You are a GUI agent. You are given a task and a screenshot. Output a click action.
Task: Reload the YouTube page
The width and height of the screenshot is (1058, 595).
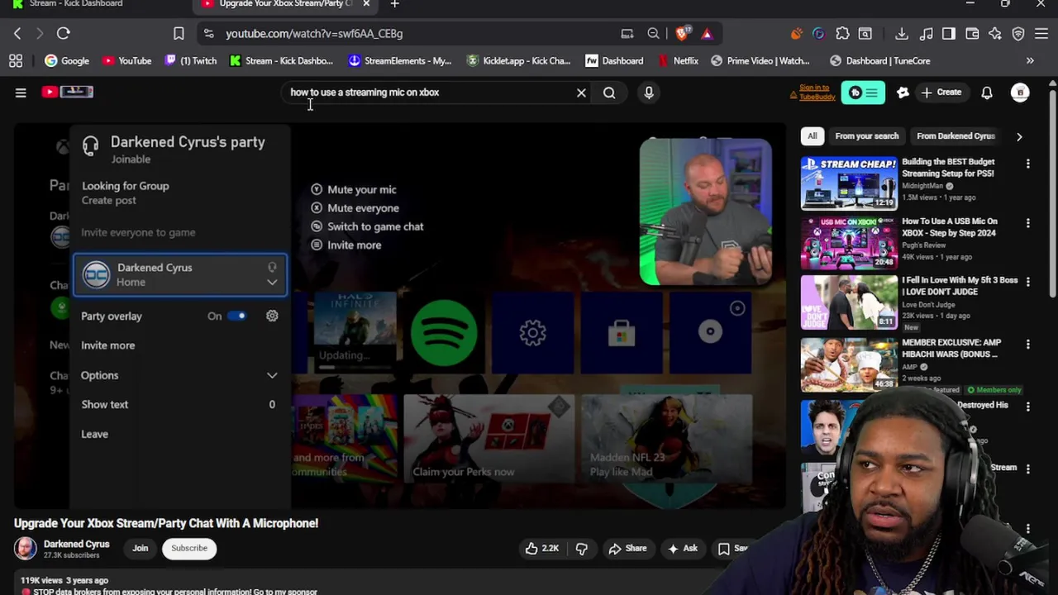(63, 34)
